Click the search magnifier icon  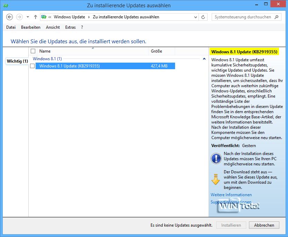pos(276,17)
